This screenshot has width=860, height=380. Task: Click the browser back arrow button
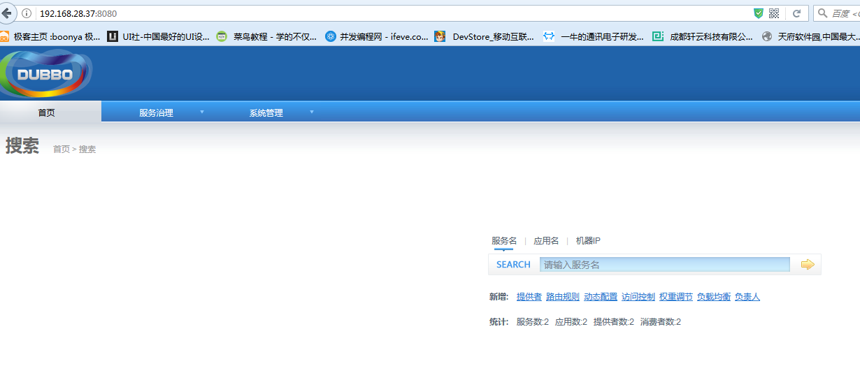tap(8, 13)
